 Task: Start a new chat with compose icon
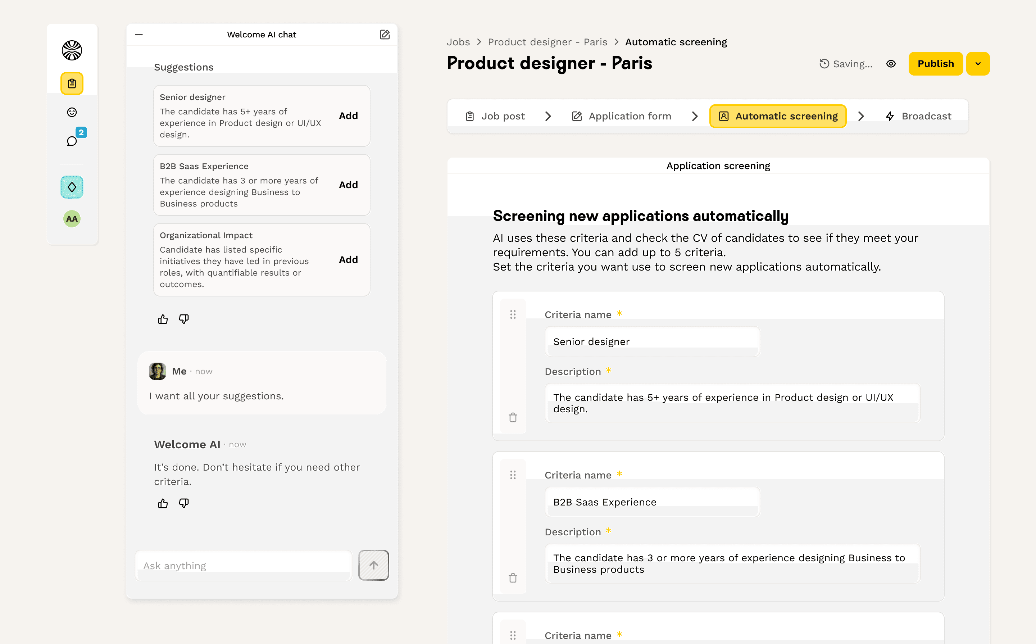(x=385, y=35)
